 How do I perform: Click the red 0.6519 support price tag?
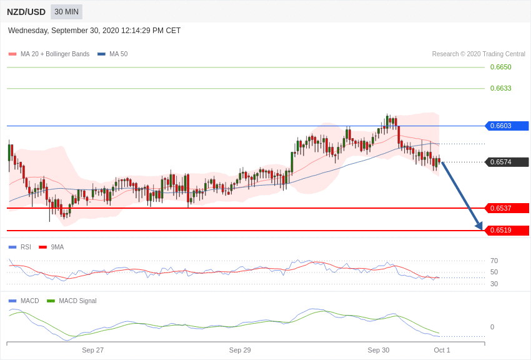507,230
